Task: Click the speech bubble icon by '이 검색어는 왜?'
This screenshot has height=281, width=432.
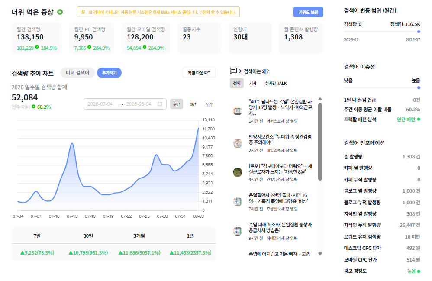Action: (x=233, y=71)
